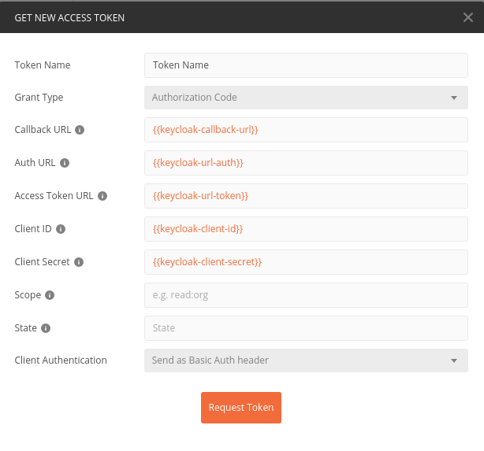
Task: Click the State input field
Action: tap(306, 328)
